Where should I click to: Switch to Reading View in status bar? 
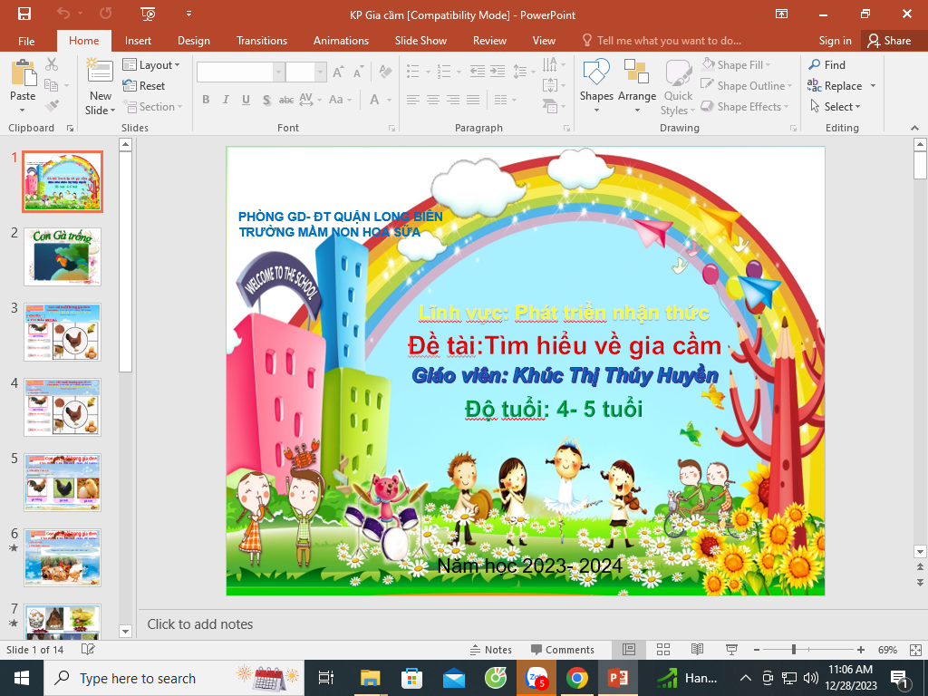click(696, 650)
